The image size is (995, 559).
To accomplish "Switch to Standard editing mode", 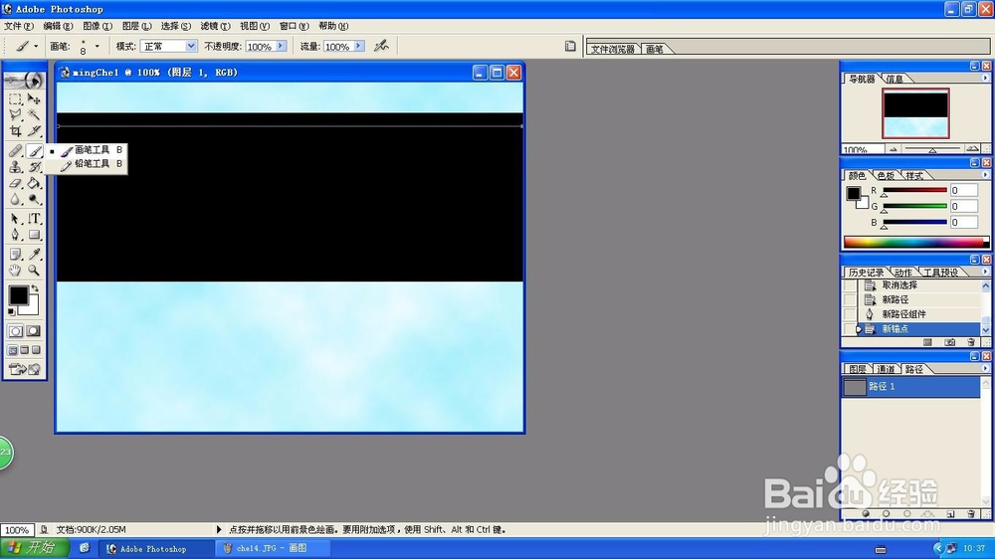I will 15,331.
